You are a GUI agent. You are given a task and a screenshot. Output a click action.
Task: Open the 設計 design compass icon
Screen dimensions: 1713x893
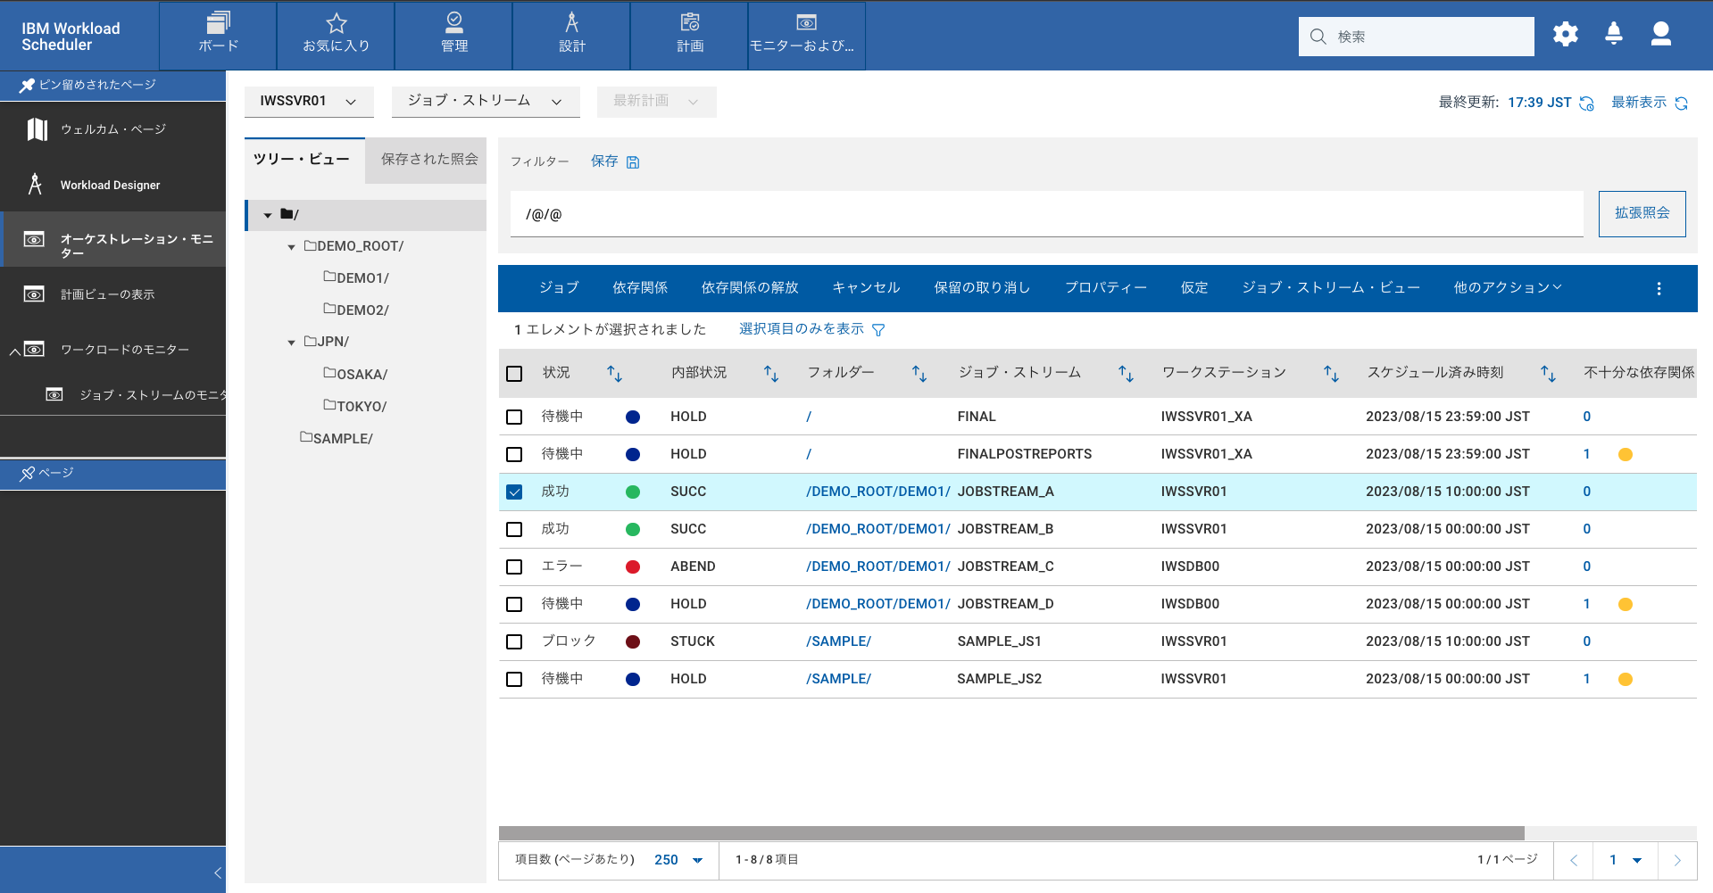pyautogui.click(x=572, y=22)
